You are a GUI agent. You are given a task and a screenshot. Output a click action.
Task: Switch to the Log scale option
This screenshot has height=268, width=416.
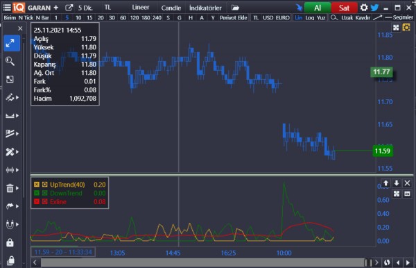click(x=309, y=18)
